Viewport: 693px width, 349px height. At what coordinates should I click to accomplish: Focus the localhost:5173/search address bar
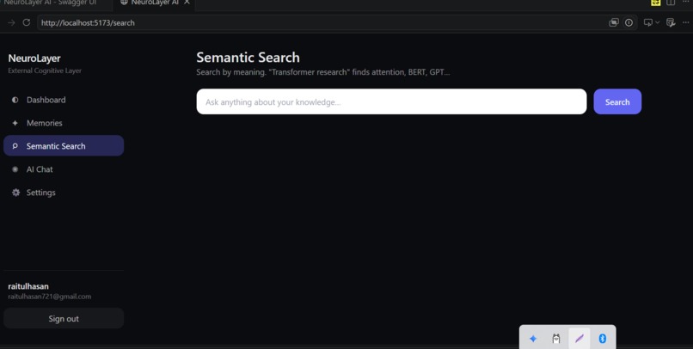[322, 22]
